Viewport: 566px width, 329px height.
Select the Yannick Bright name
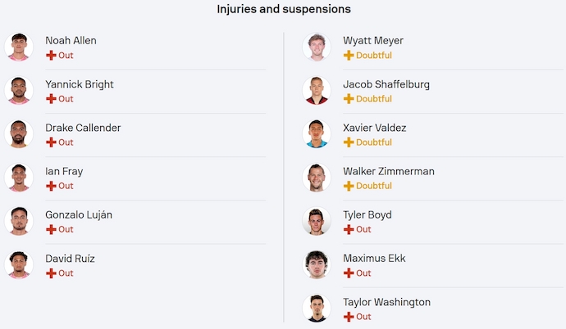79,84
